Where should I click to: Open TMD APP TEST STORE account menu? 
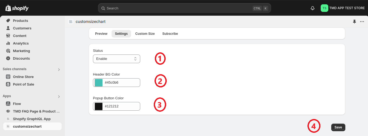343,8
